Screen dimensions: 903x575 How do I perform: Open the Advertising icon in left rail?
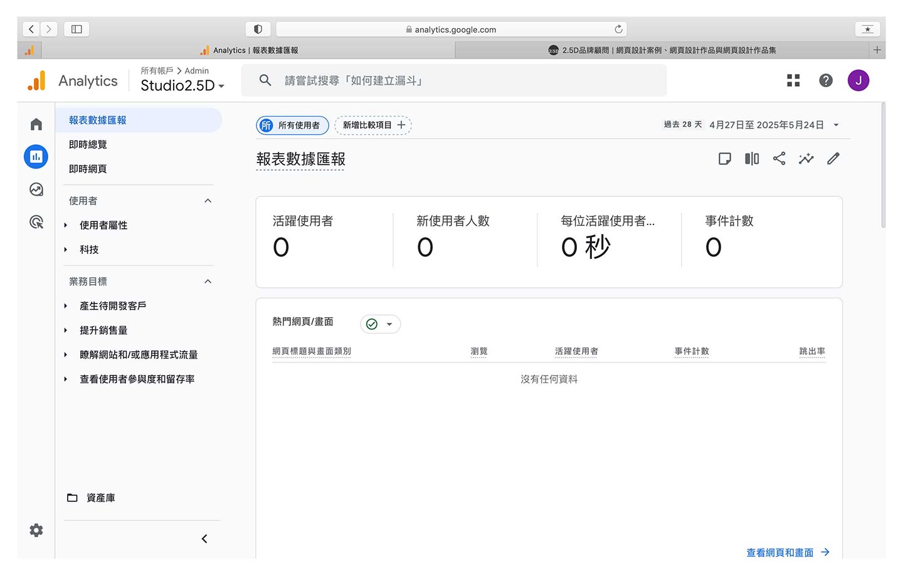pos(36,222)
